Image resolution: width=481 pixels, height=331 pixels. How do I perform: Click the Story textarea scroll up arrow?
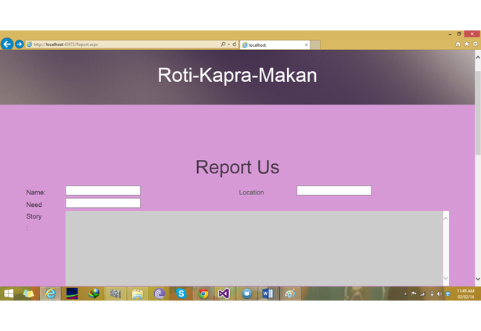tap(446, 219)
